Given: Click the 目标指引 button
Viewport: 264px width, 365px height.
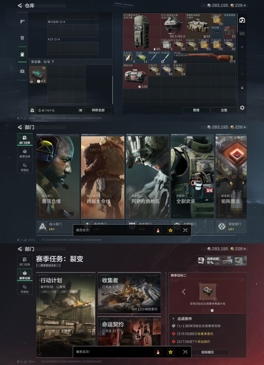Looking at the screenshot, I should (208, 352).
